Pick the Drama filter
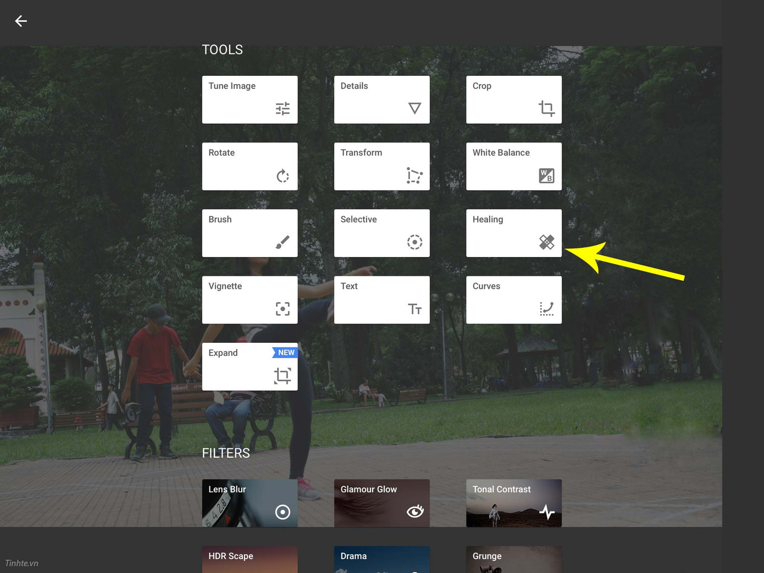The width and height of the screenshot is (764, 573). [x=381, y=559]
